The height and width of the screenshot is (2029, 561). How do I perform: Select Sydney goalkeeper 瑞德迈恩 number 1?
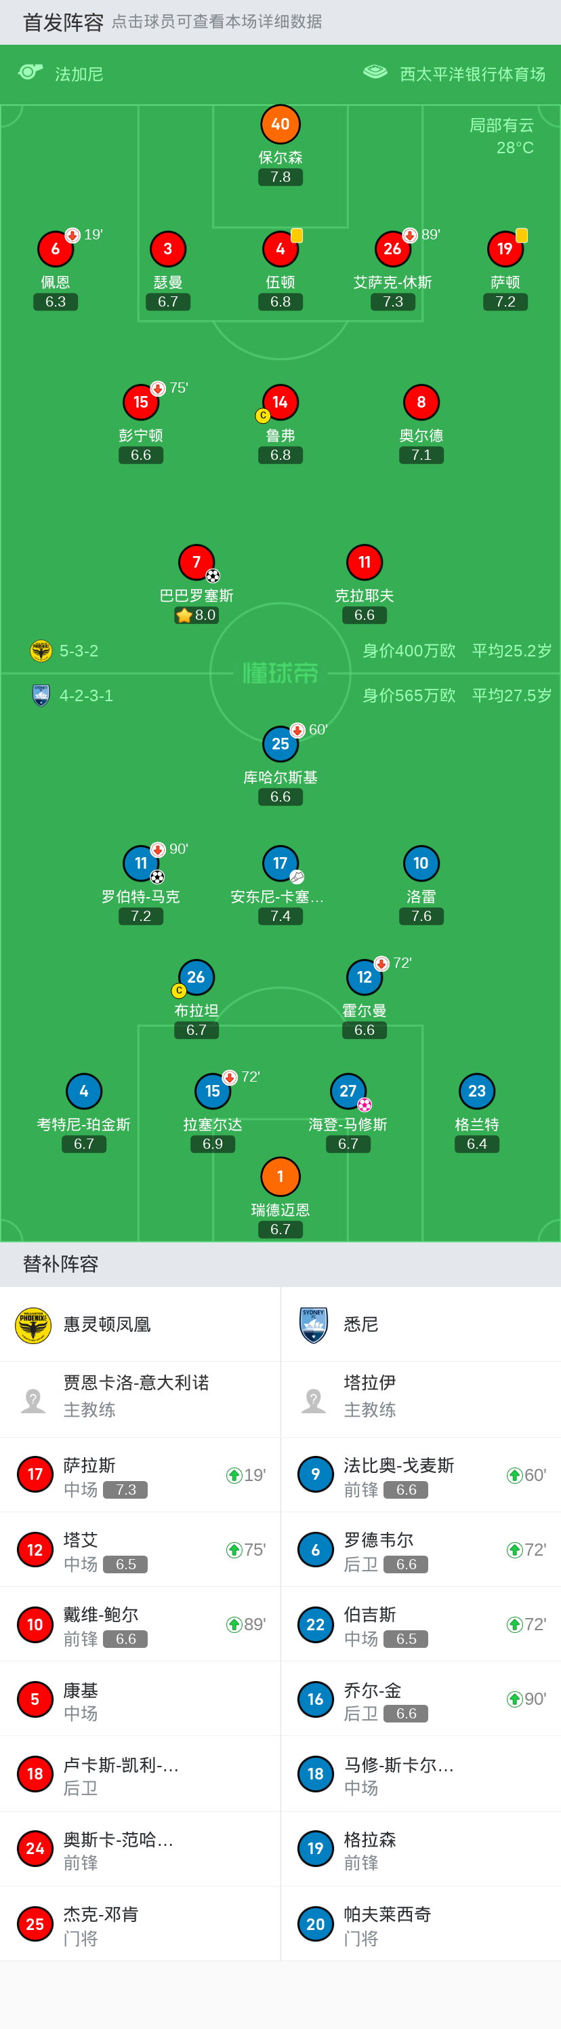tap(280, 1177)
